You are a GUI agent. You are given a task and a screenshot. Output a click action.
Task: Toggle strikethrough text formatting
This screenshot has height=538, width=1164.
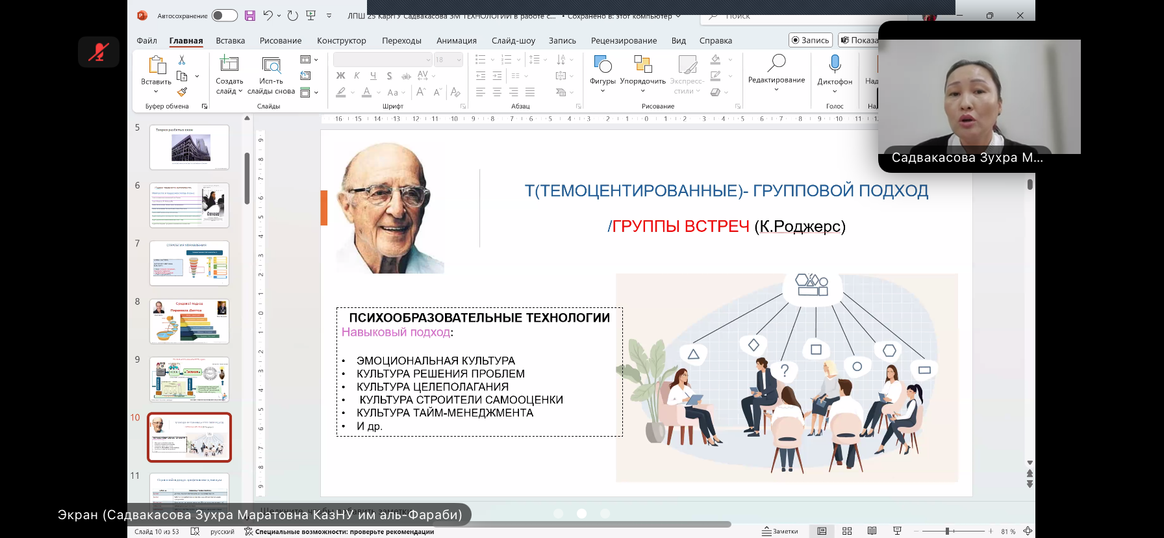[x=406, y=76]
